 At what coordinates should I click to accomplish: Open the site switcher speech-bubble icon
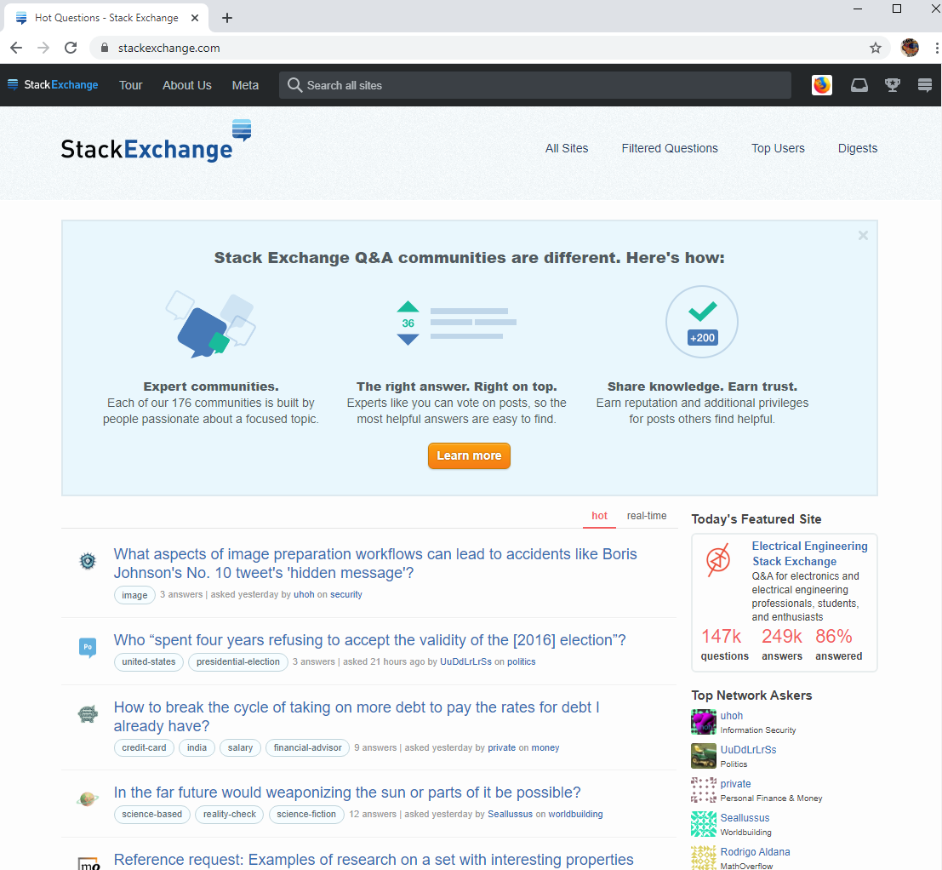pos(925,84)
